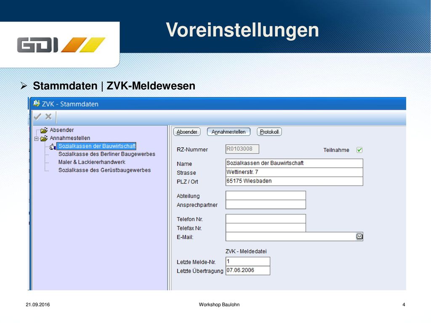Click the Telefon Nr. input field
The width and height of the screenshot is (431, 323).
[x=266, y=219]
